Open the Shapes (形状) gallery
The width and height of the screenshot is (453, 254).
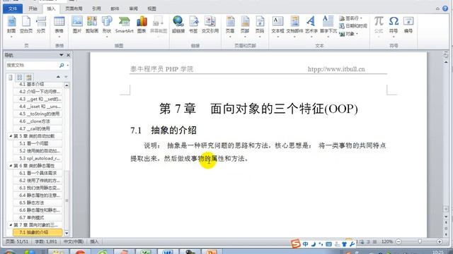(107, 27)
